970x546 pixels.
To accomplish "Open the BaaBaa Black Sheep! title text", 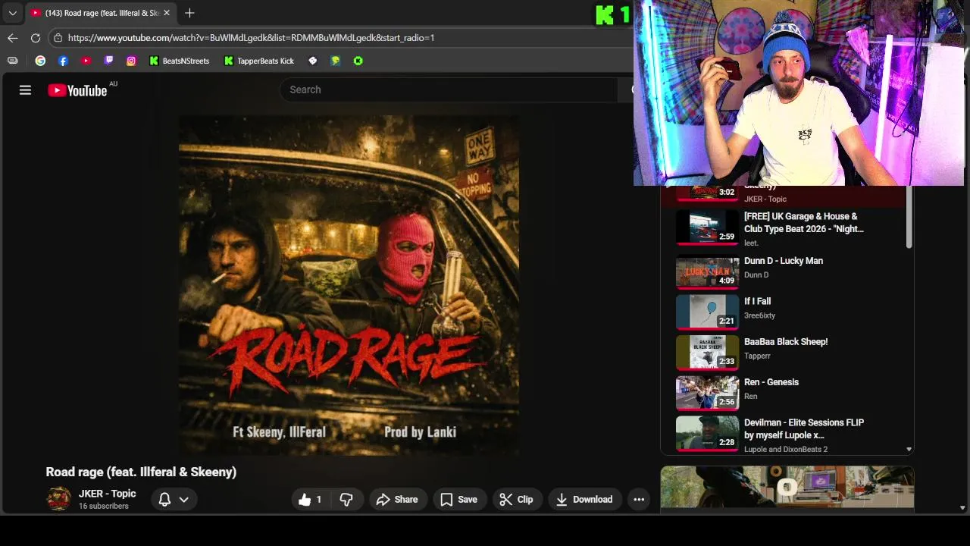I will pyautogui.click(x=785, y=342).
